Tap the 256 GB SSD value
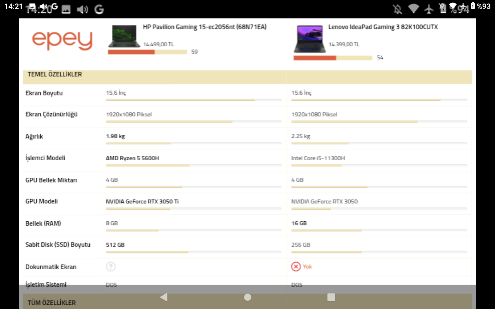The width and height of the screenshot is (495, 309). pos(301,245)
